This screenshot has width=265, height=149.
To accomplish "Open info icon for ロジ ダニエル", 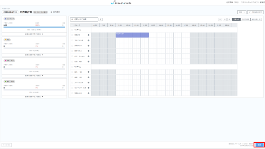I will 88,56.
